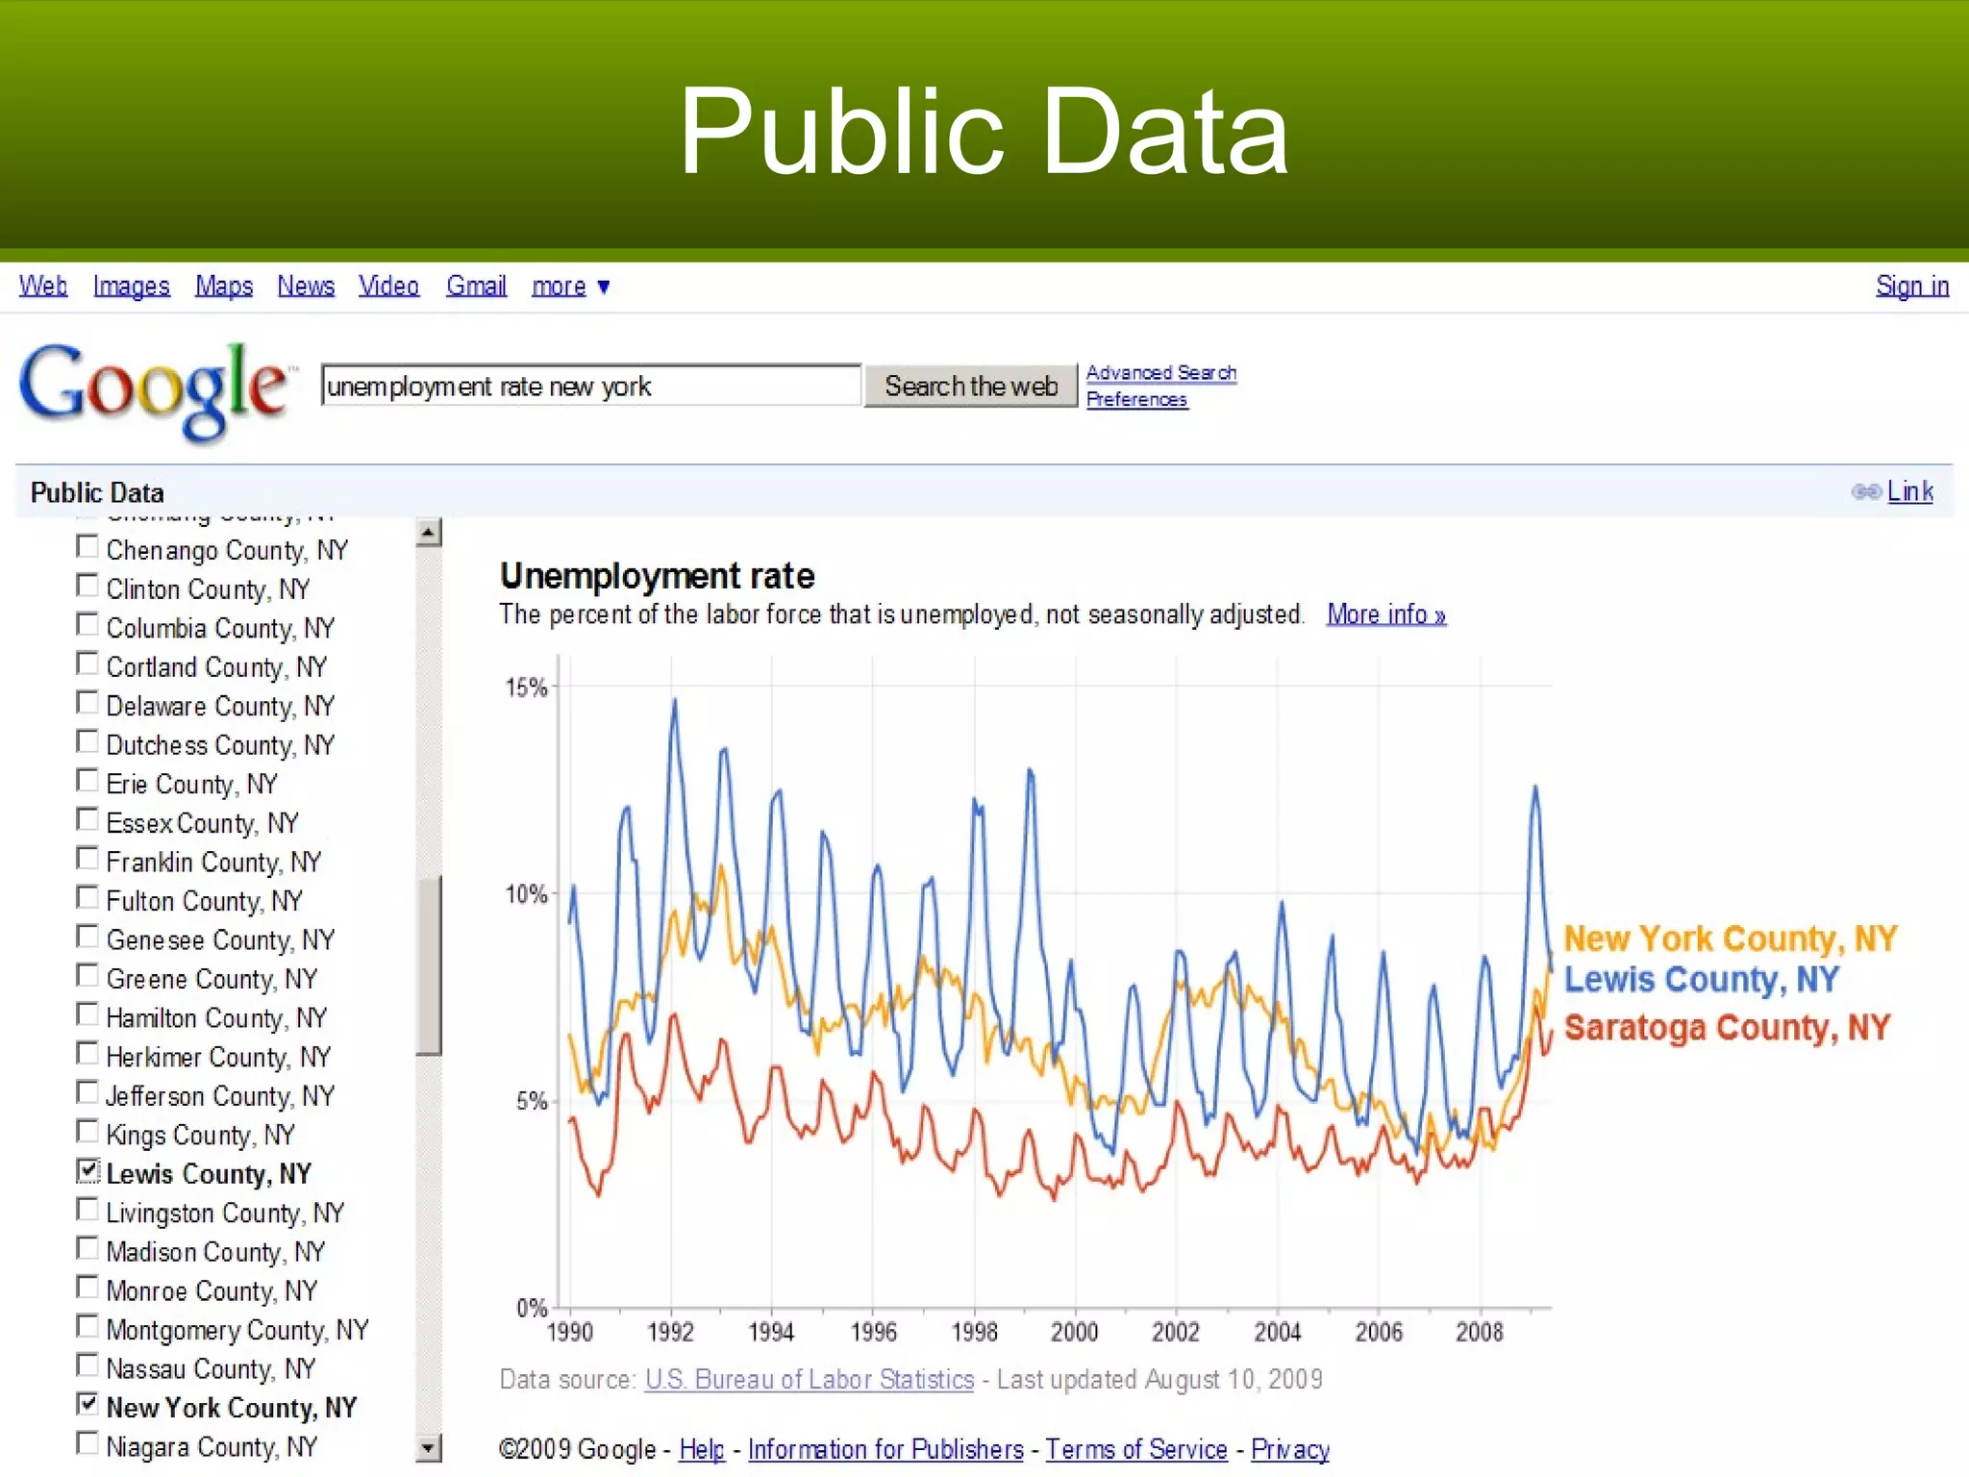Viewport: 1969px width, 1477px height.
Task: Click the chain link icon beside Link
Action: click(1866, 492)
